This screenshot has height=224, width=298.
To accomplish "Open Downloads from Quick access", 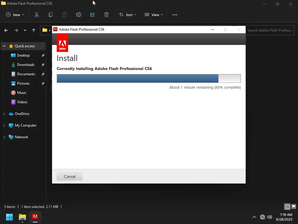I will 26,65.
